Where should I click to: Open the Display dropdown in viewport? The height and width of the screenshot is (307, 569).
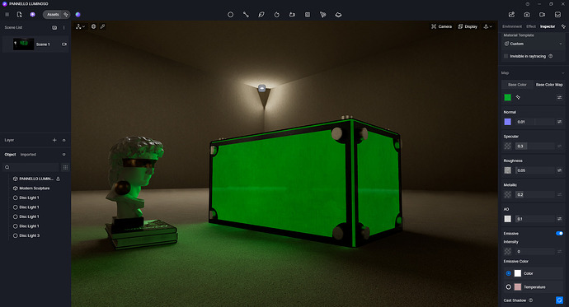[x=468, y=26]
